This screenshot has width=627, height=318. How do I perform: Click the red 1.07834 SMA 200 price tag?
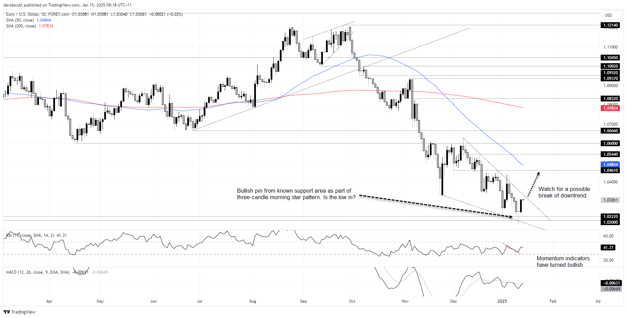[x=610, y=108]
